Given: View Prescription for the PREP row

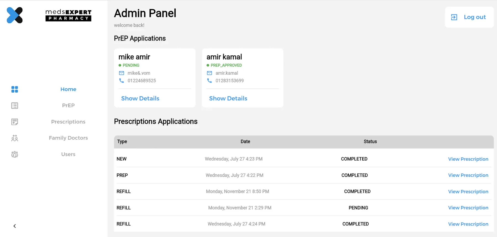Looking at the screenshot, I should tap(468, 175).
